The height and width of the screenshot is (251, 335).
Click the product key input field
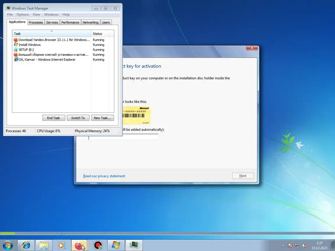coord(124,137)
